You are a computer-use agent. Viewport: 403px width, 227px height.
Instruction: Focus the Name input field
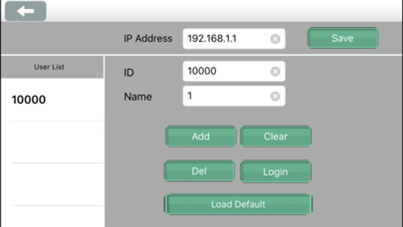click(234, 96)
